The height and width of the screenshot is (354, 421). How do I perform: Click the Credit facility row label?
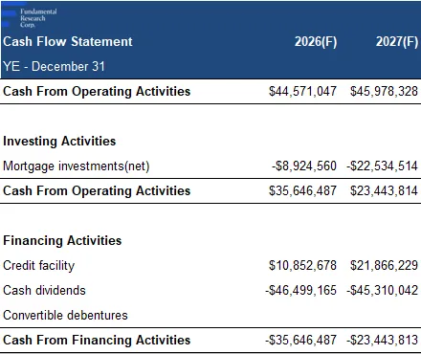point(38,266)
